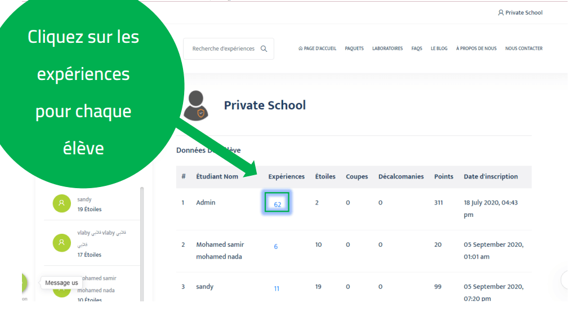Open the PAQUETS menu item
This screenshot has width=571, height=316.
pos(354,49)
